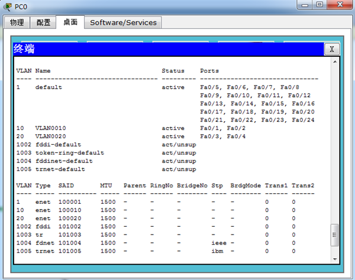Click 'token-ring-default' in the VLAN list
This screenshot has width=355, height=280.
tap(69, 153)
